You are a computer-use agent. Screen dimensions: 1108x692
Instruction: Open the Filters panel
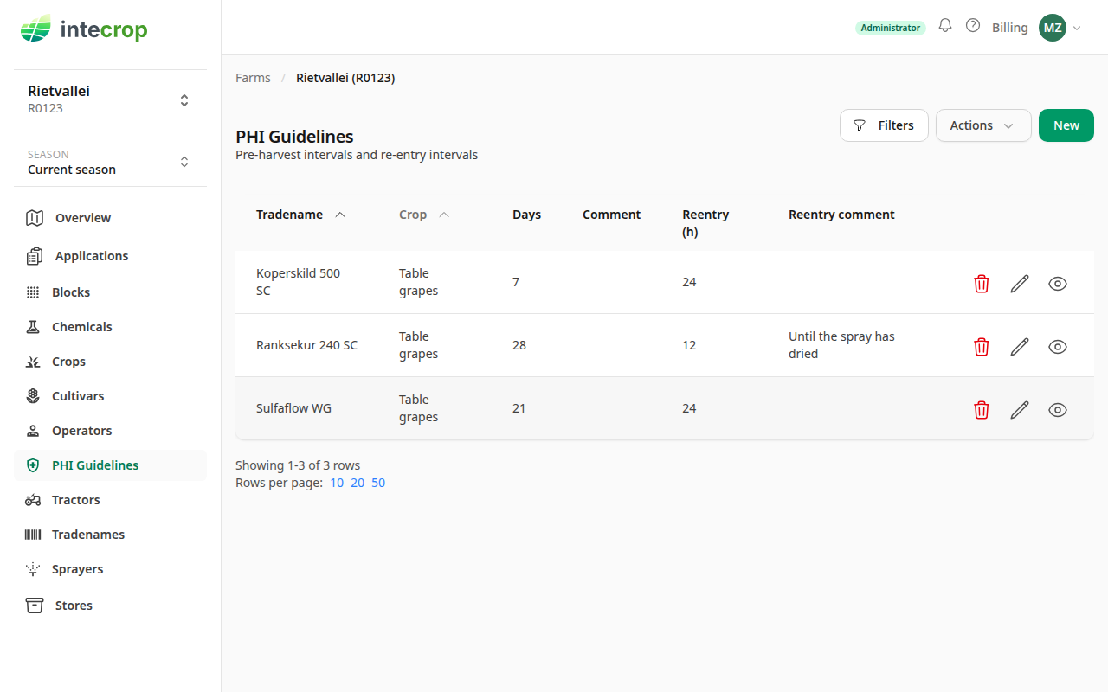[x=884, y=125]
